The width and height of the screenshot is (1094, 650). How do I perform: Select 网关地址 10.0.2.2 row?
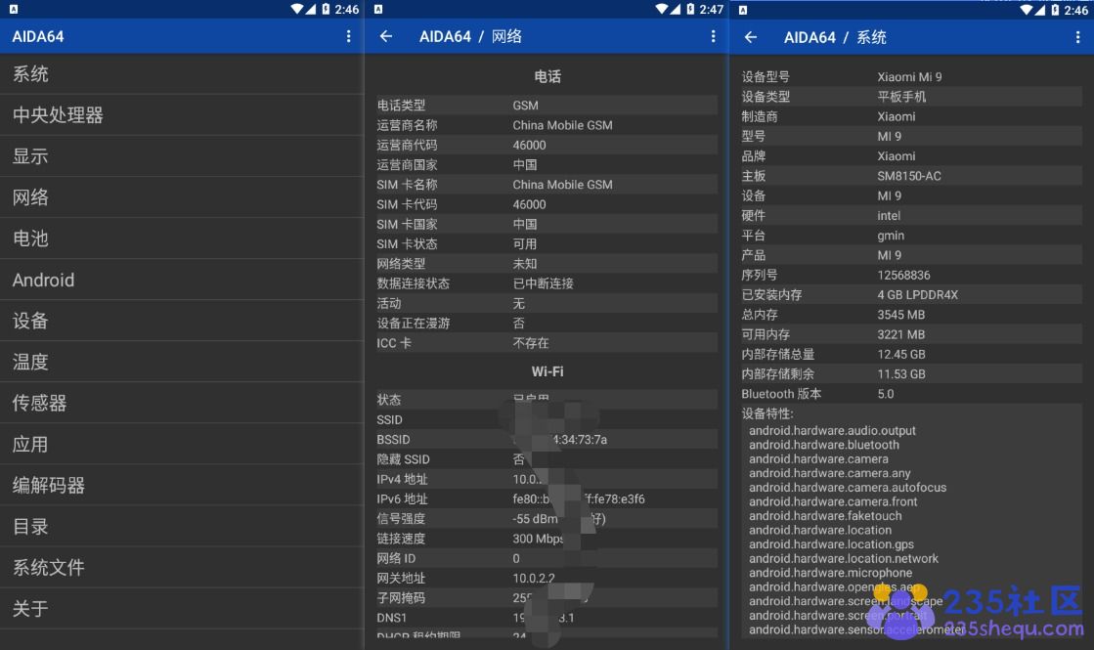point(547,579)
